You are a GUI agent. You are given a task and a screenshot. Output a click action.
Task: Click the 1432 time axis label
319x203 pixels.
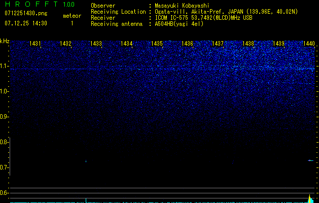(x=65, y=44)
